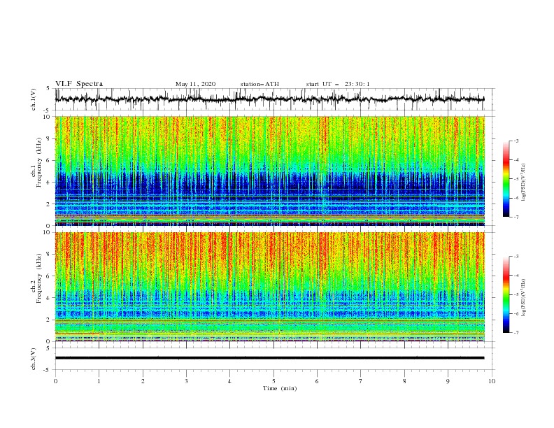
Task: Click inside the ch.2 spectrogram panel
Action: 269,287
